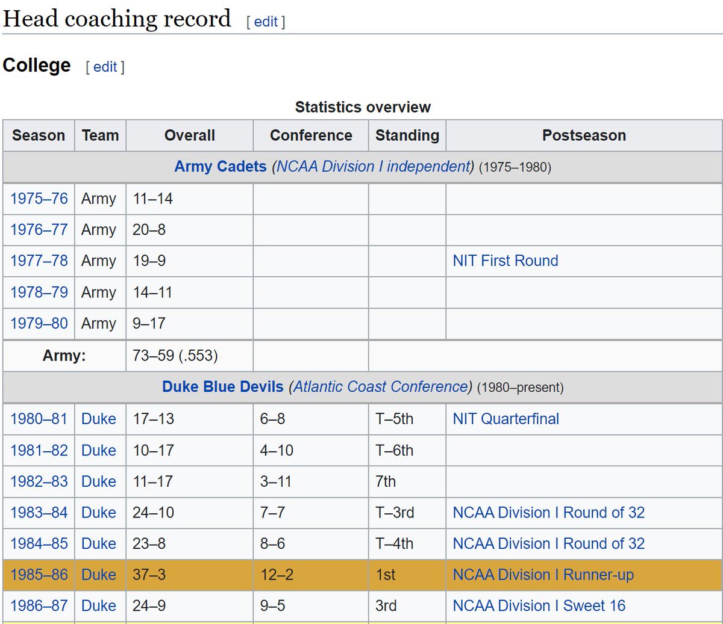Open NCAA Division I independent link
723x624 pixels.
coord(374,167)
